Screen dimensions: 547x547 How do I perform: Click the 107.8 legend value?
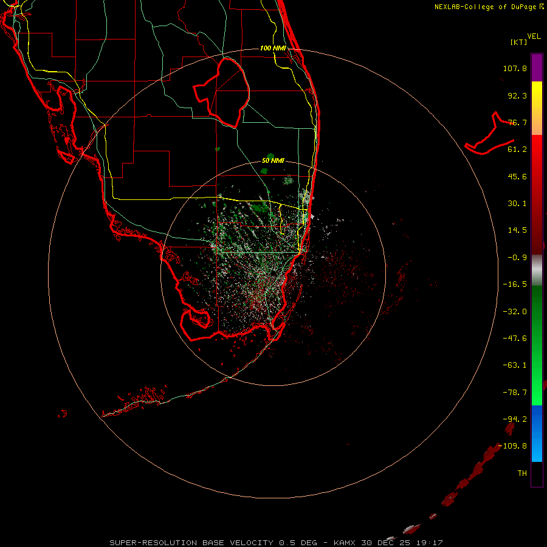click(515, 68)
